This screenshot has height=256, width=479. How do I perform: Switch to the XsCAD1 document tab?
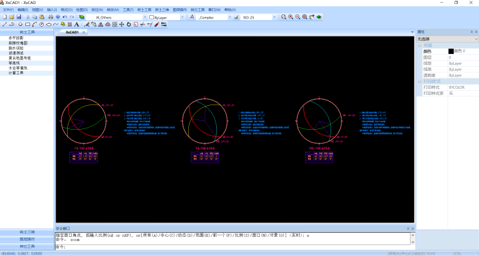coord(72,32)
